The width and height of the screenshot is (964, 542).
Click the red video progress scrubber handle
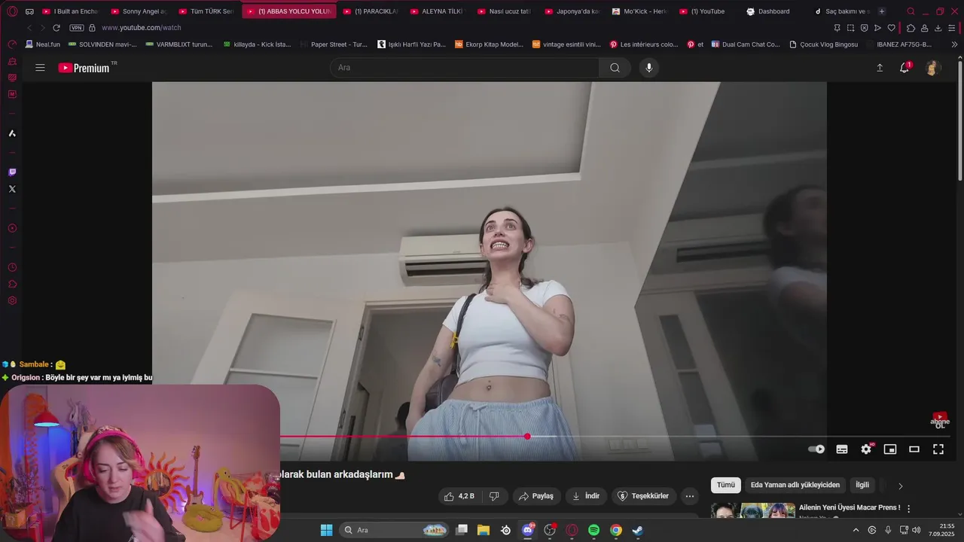(x=527, y=437)
